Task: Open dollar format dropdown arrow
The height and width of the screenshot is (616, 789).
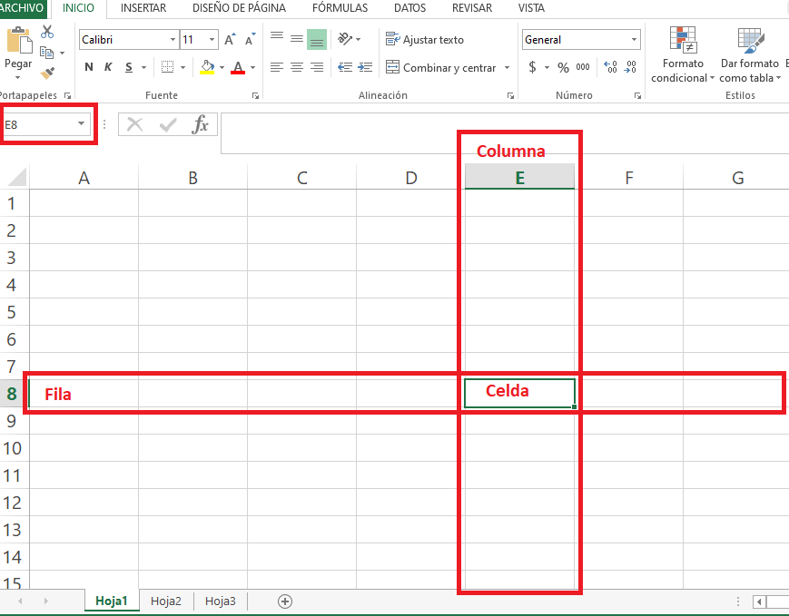Action: 547,67
